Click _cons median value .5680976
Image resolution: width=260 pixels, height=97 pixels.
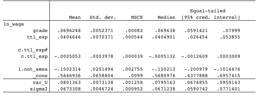[x=164, y=76]
